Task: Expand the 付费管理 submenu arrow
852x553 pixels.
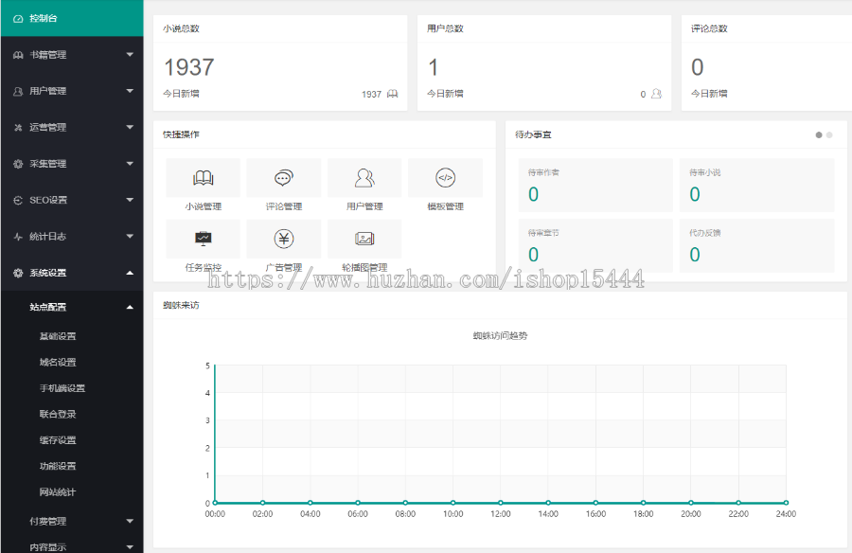Action: (130, 521)
